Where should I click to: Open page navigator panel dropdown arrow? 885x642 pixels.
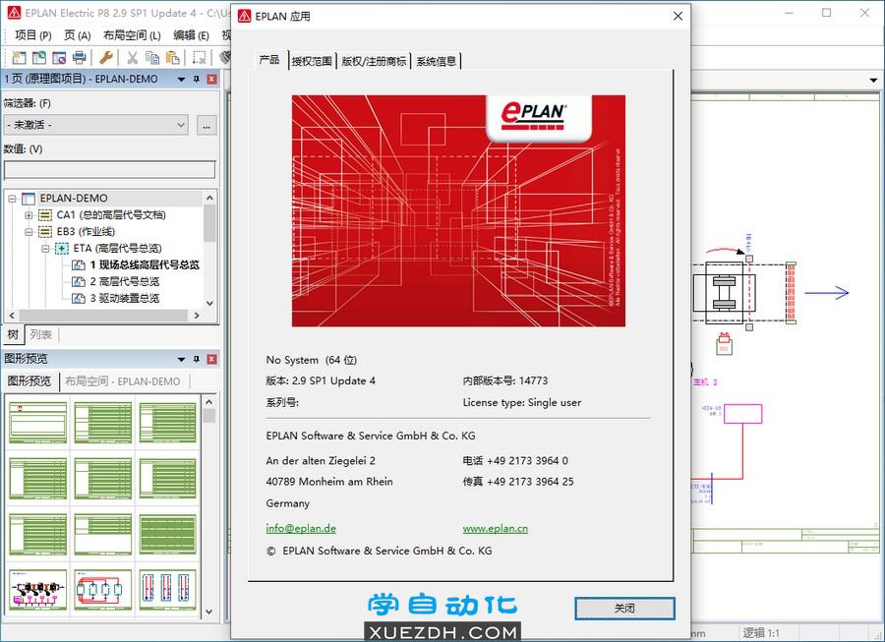click(181, 80)
